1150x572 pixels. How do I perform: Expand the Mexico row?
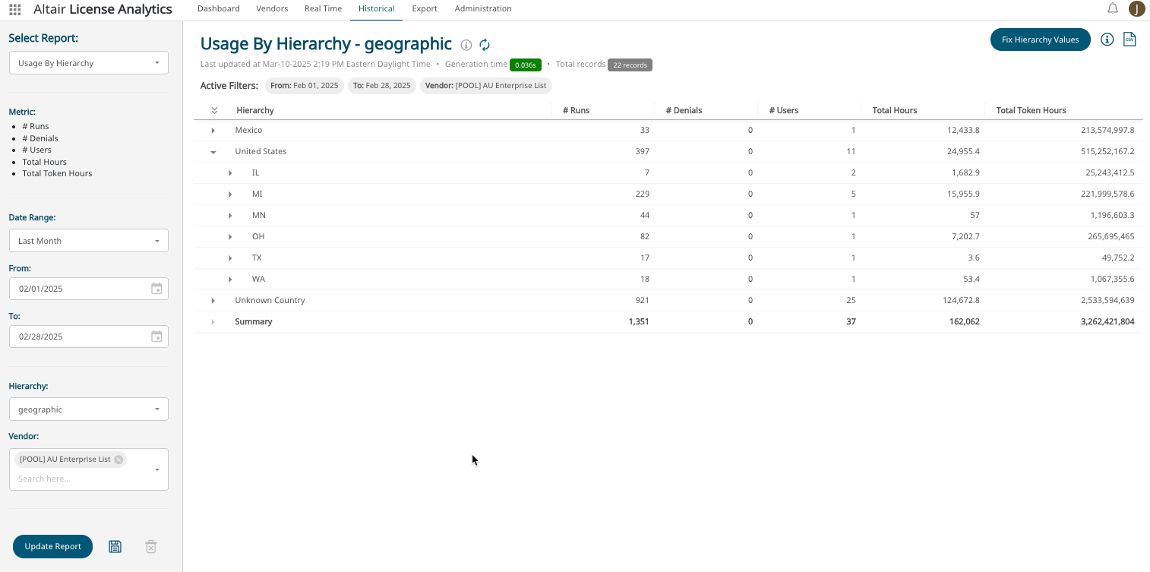[x=213, y=131]
